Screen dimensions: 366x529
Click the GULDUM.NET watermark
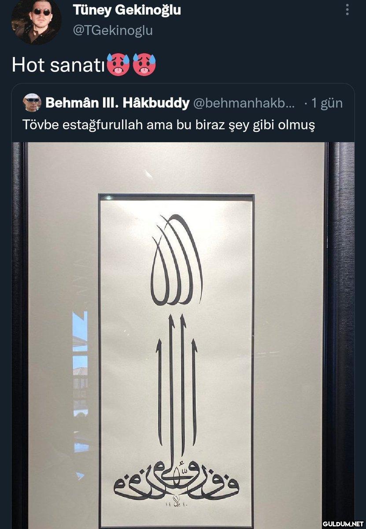point(343,524)
